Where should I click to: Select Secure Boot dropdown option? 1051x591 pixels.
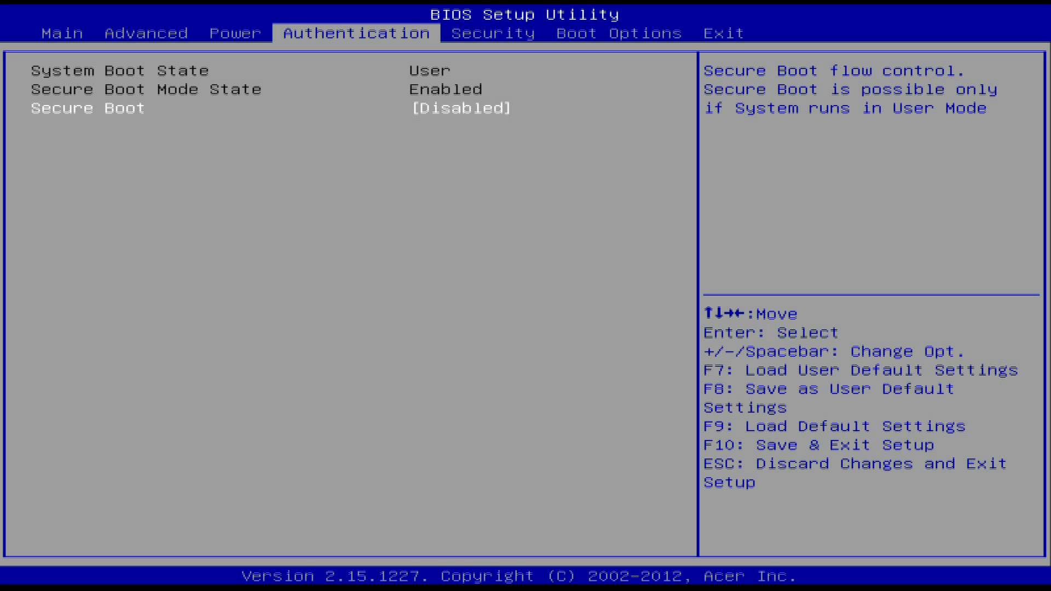(459, 107)
